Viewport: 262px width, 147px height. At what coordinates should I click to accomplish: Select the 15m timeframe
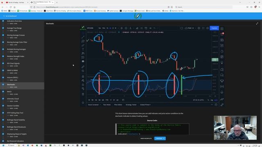pyautogui.click(x=104, y=28)
